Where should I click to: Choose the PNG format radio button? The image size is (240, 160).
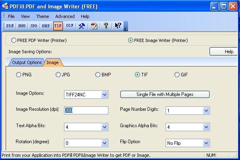(18, 75)
